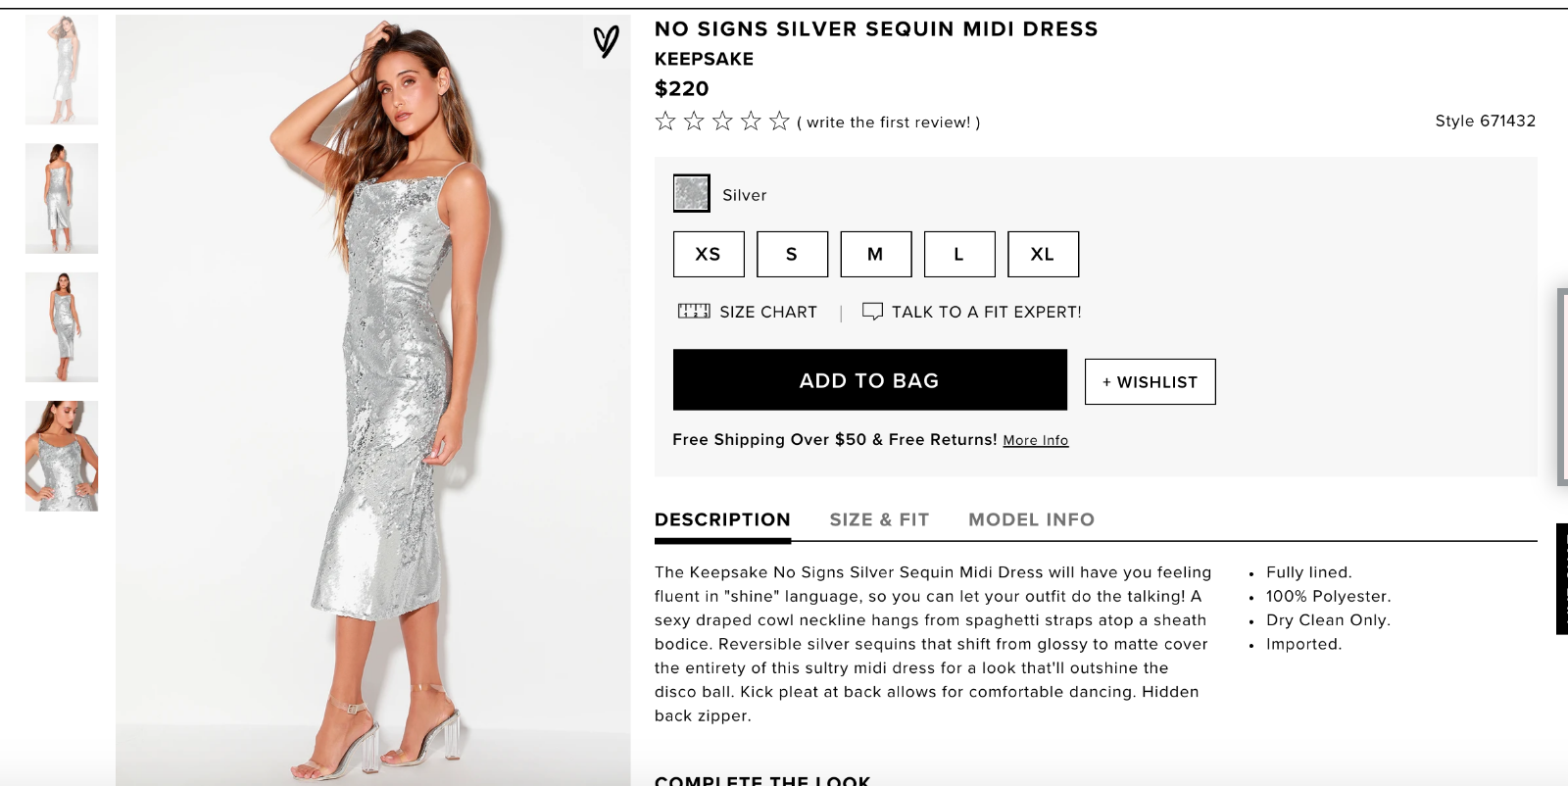
Task: Click the first review star
Action: pyautogui.click(x=665, y=122)
